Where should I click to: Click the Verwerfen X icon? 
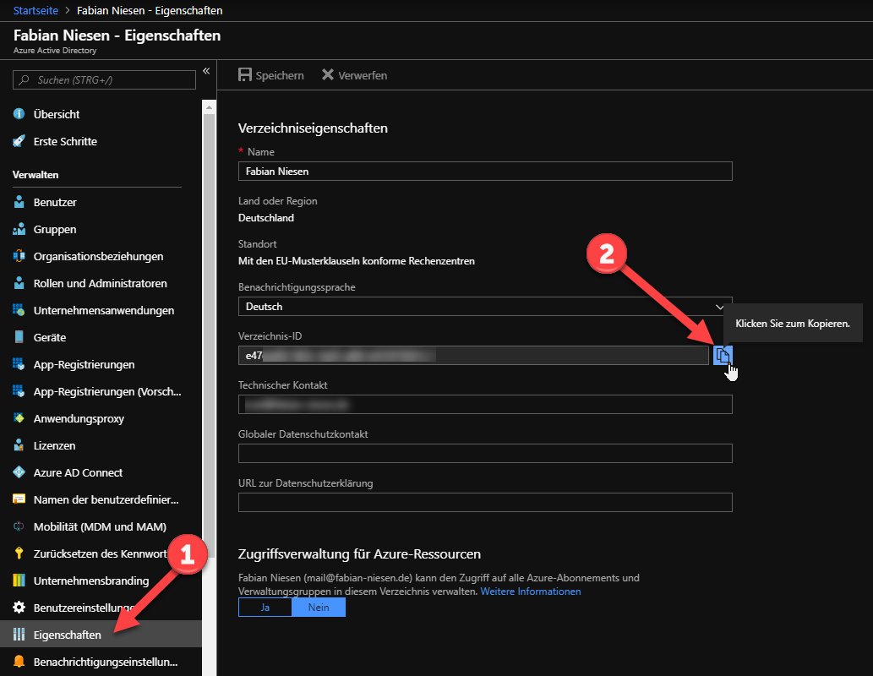pyautogui.click(x=328, y=74)
